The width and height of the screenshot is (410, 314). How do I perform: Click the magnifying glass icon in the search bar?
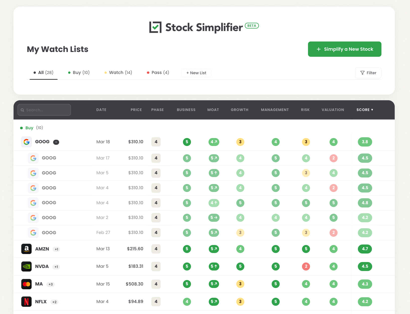click(x=22, y=110)
